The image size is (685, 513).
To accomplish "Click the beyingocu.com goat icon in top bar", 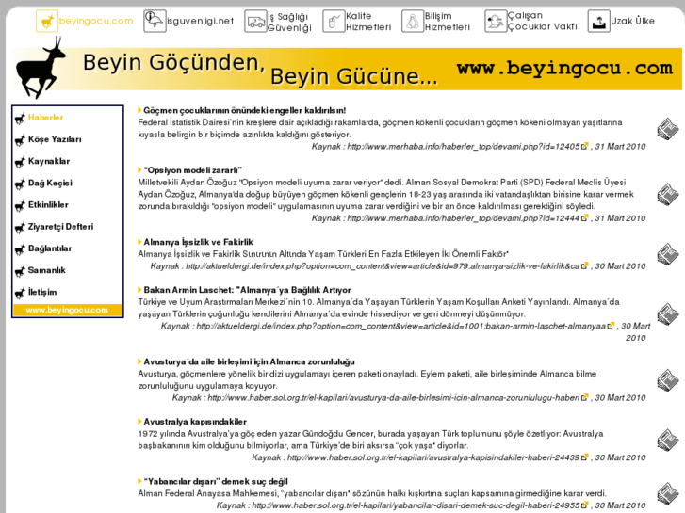I will [x=47, y=21].
